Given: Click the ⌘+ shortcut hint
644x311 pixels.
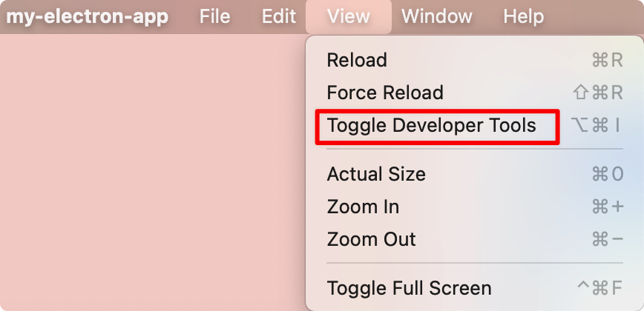Looking at the screenshot, I should 608,207.
